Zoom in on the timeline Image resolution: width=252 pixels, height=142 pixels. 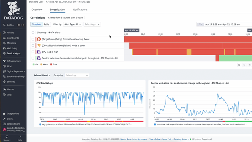point(239,65)
